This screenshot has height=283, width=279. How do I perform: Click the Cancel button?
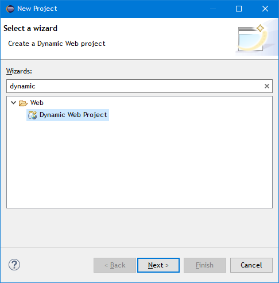251,265
